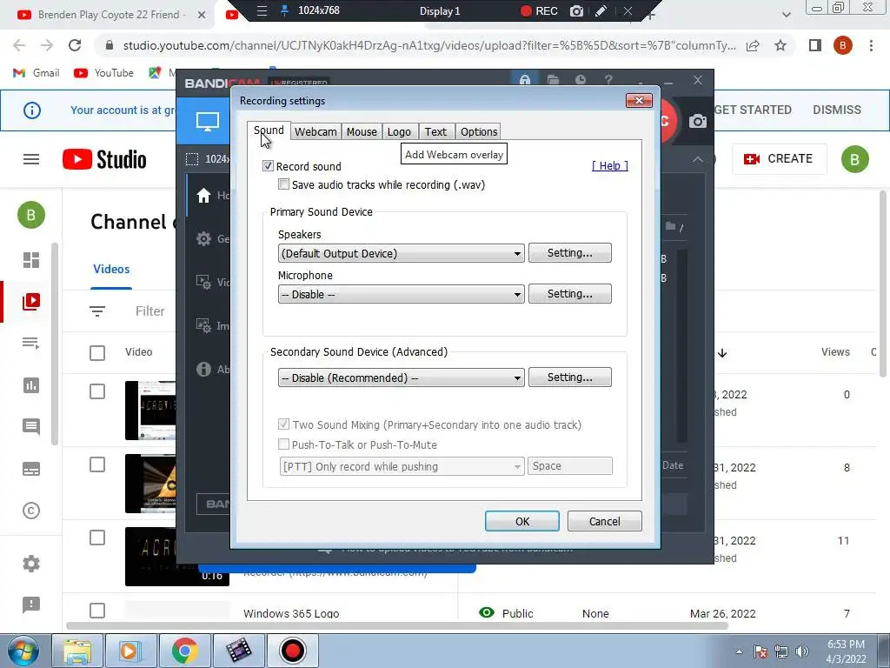Toggle Two Sound Mixing checkbox
This screenshot has width=890, height=668.
coord(283,424)
